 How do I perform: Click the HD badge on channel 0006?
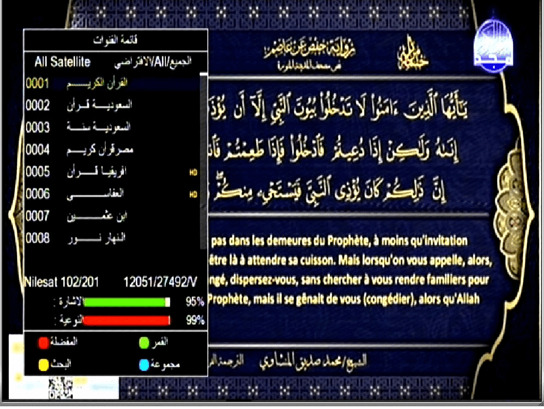click(x=192, y=194)
